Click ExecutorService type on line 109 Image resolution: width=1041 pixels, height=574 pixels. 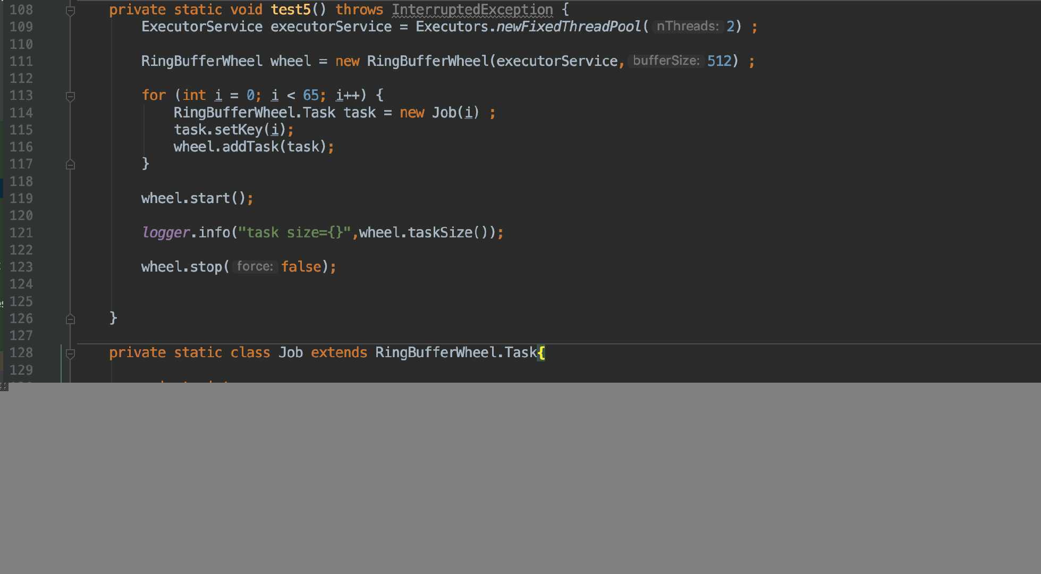[202, 27]
